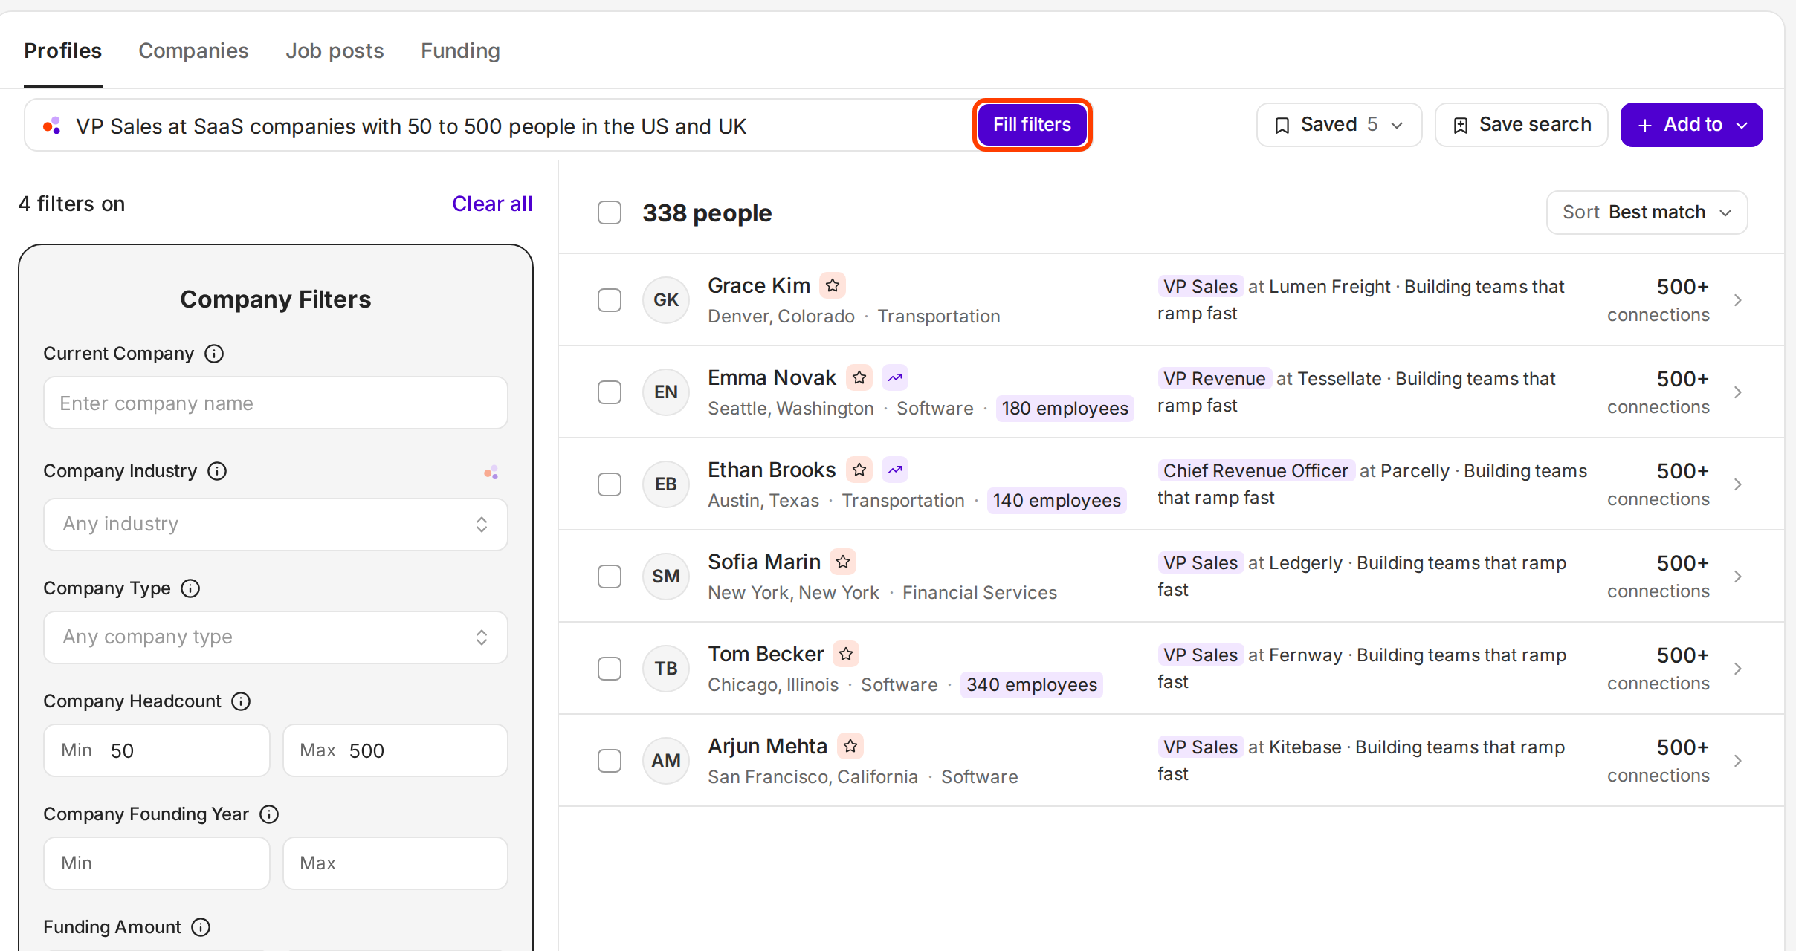1796x951 pixels.
Task: Click the VP Revenue title tag
Action: (1214, 378)
